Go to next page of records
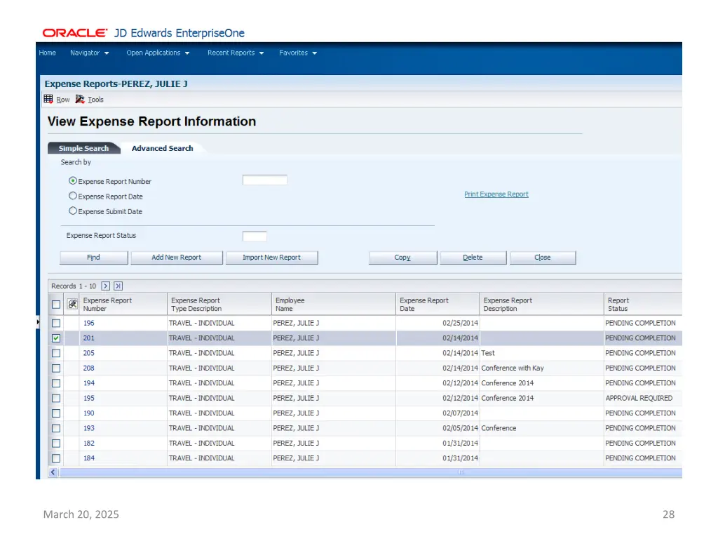 (106, 286)
